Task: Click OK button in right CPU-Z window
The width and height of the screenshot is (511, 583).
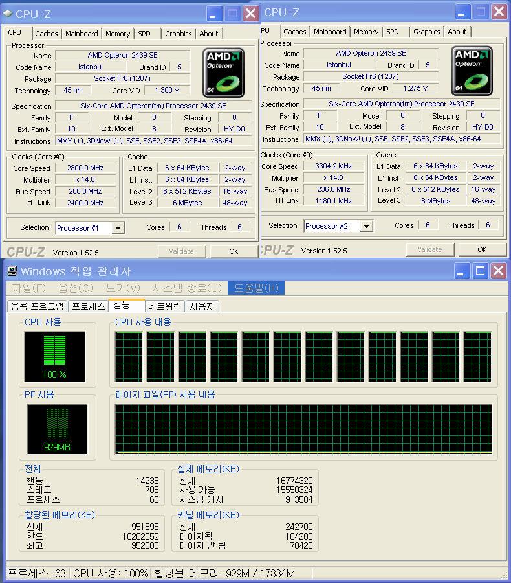Action: [482, 249]
